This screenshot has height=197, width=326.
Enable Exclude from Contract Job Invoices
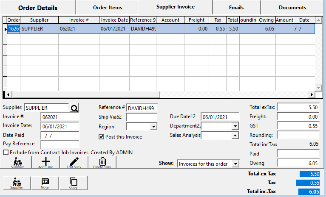point(6,153)
